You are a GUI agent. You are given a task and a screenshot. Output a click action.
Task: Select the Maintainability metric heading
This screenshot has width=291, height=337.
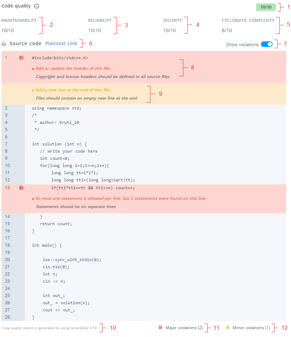(x=19, y=21)
